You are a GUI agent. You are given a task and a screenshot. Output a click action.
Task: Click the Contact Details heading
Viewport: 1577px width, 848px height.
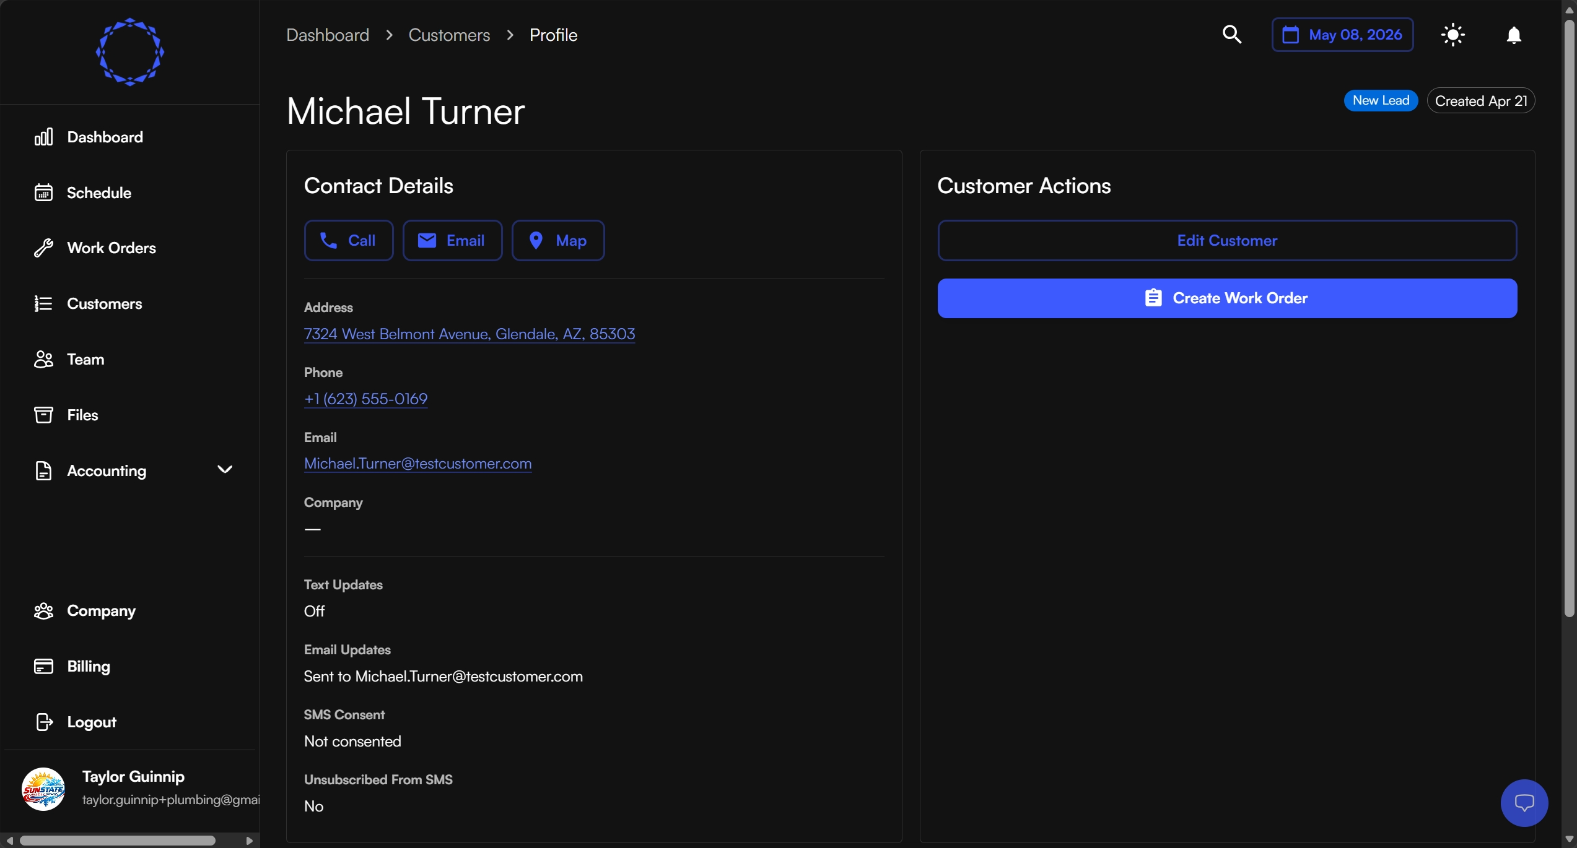(378, 186)
